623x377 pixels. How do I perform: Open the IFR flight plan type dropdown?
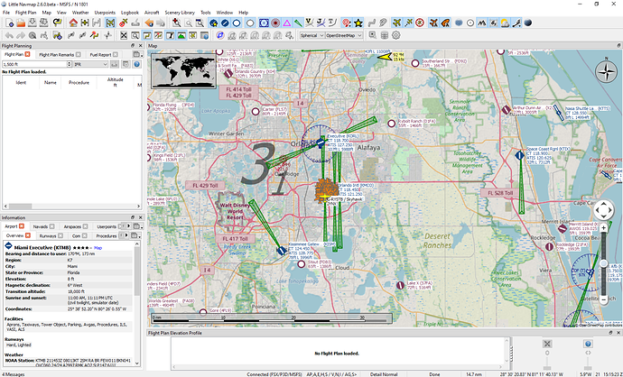click(x=90, y=64)
